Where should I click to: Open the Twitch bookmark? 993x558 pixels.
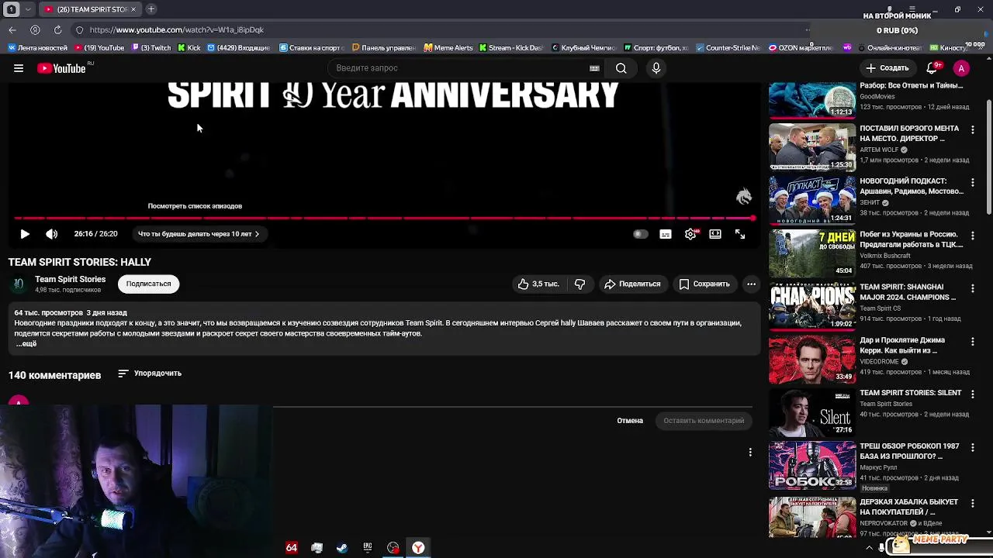coord(151,48)
